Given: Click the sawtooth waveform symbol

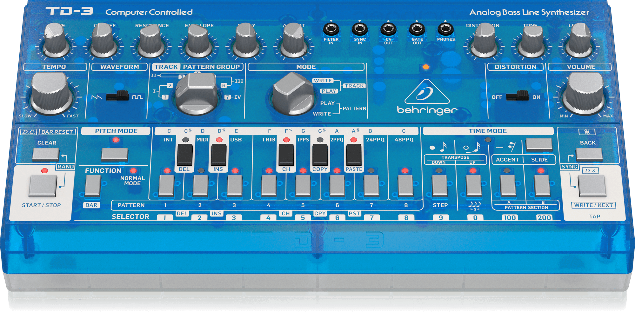Looking at the screenshot, I should [97, 97].
